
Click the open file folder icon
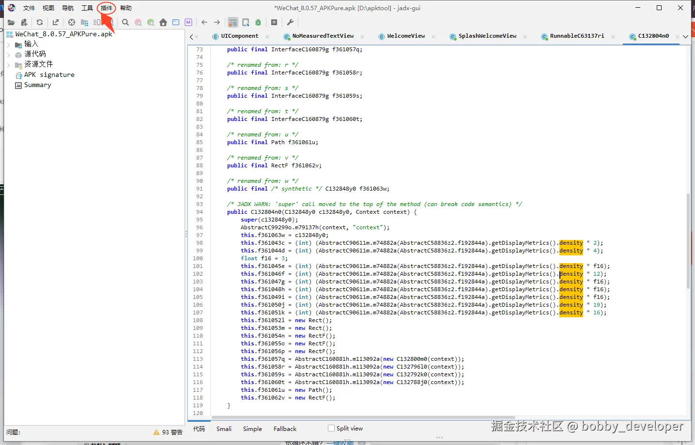[x=11, y=22]
